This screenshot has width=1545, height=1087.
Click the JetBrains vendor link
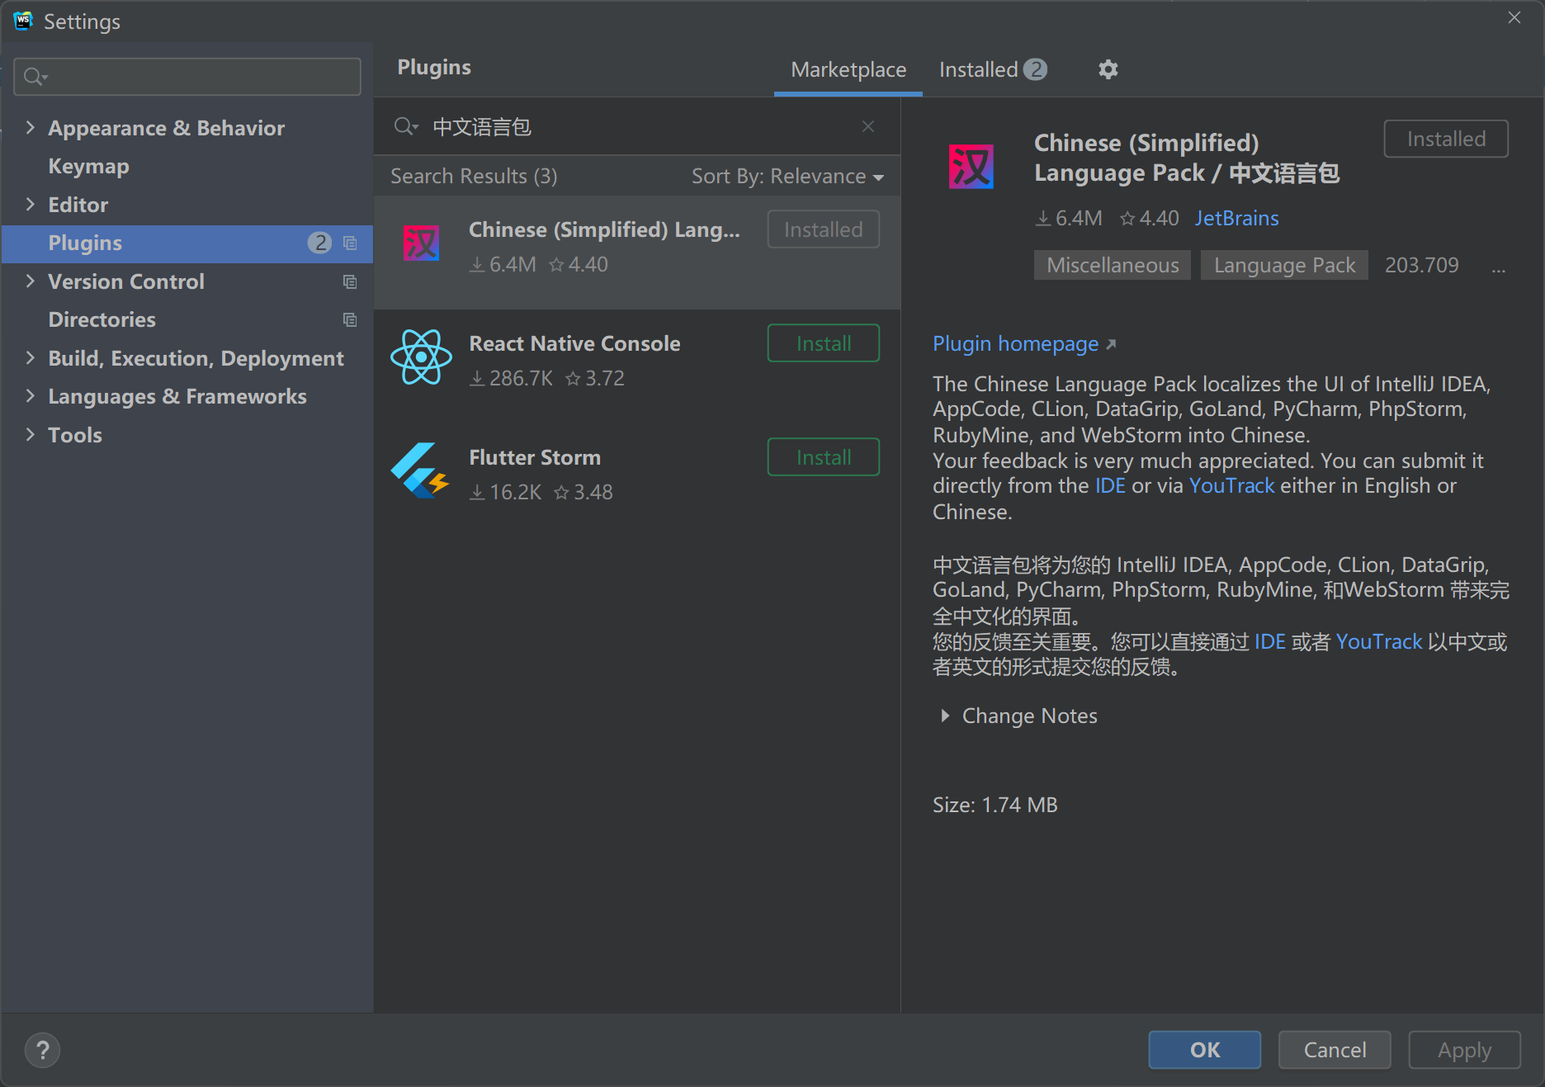(1236, 218)
